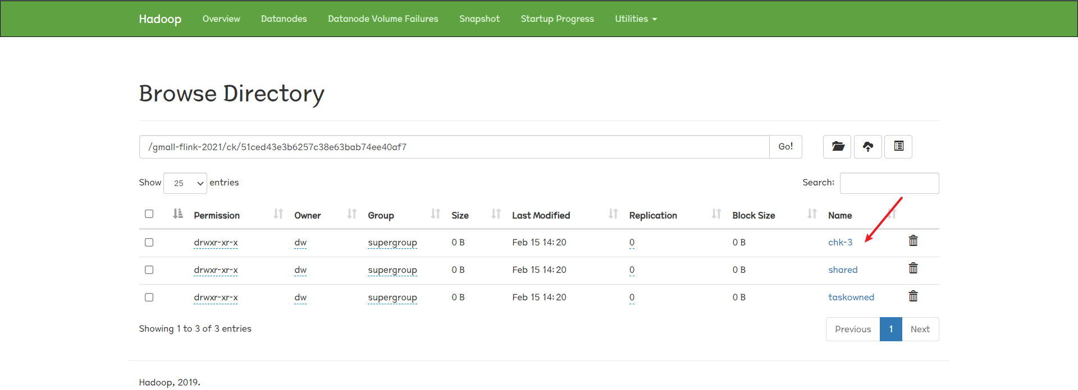Open the Startup Progress page
Screen dimensions: 1078x390
[557, 19]
